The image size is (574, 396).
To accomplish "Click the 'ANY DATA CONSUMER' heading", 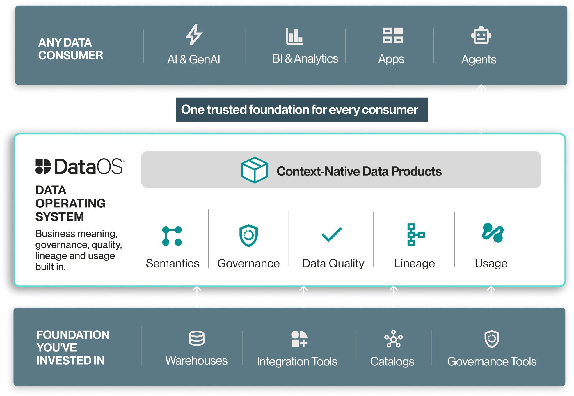I will [70, 49].
